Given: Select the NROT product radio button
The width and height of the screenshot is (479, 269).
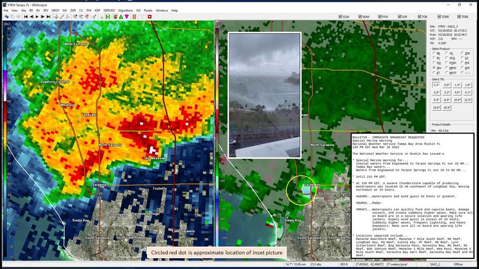Looking at the screenshot, I should [x=447, y=73].
